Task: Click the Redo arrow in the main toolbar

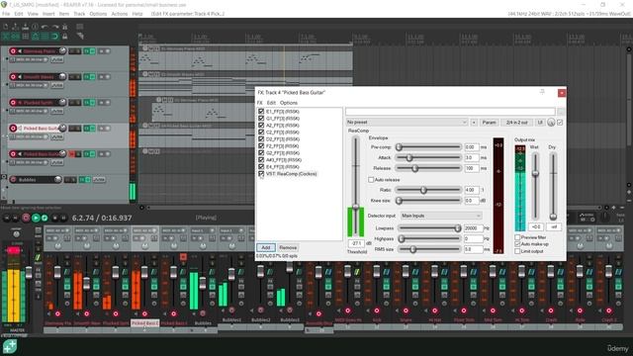Action: 55,27
